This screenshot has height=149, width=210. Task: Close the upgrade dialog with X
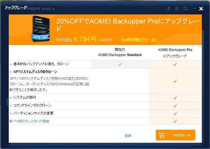tap(201, 9)
